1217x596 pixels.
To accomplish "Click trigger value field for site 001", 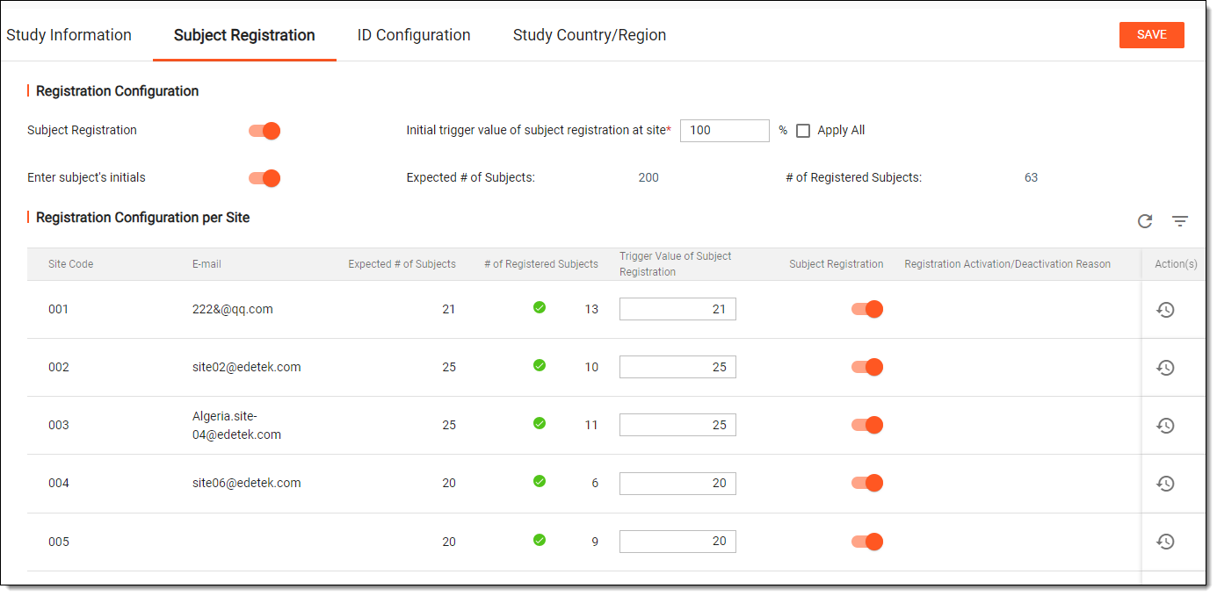I will 677,309.
